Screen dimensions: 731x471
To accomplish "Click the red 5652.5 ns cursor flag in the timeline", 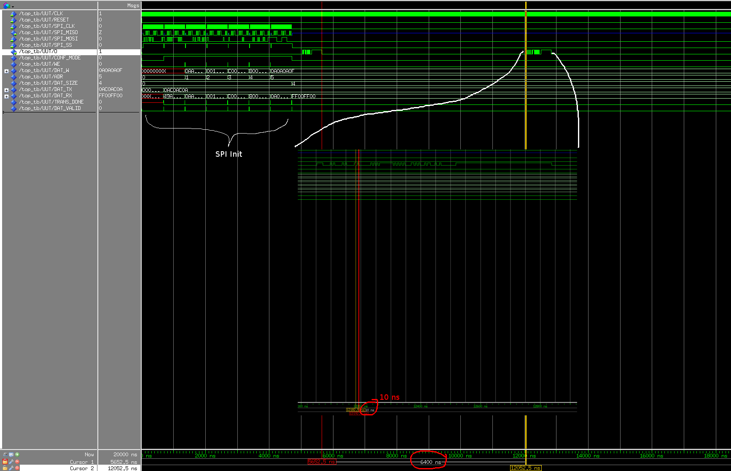I will (x=322, y=462).
